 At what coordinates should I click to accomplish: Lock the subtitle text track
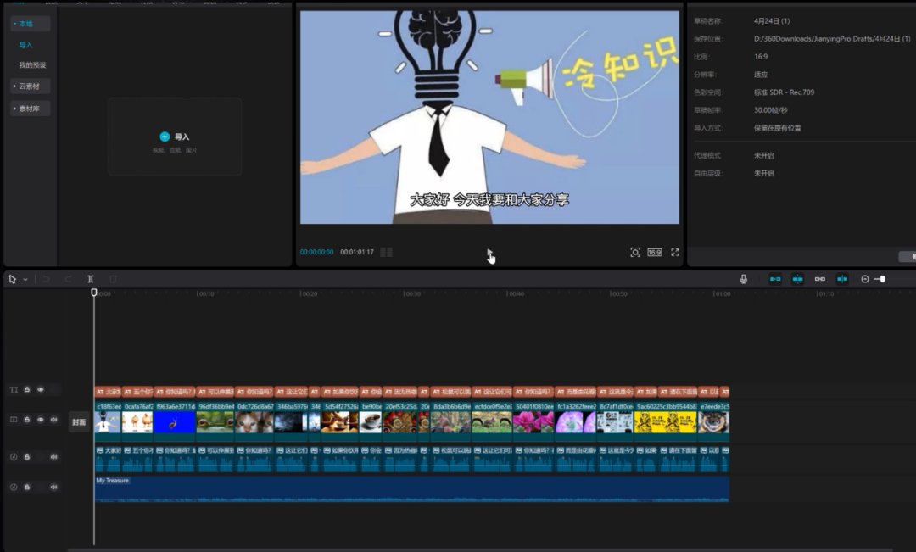27,390
